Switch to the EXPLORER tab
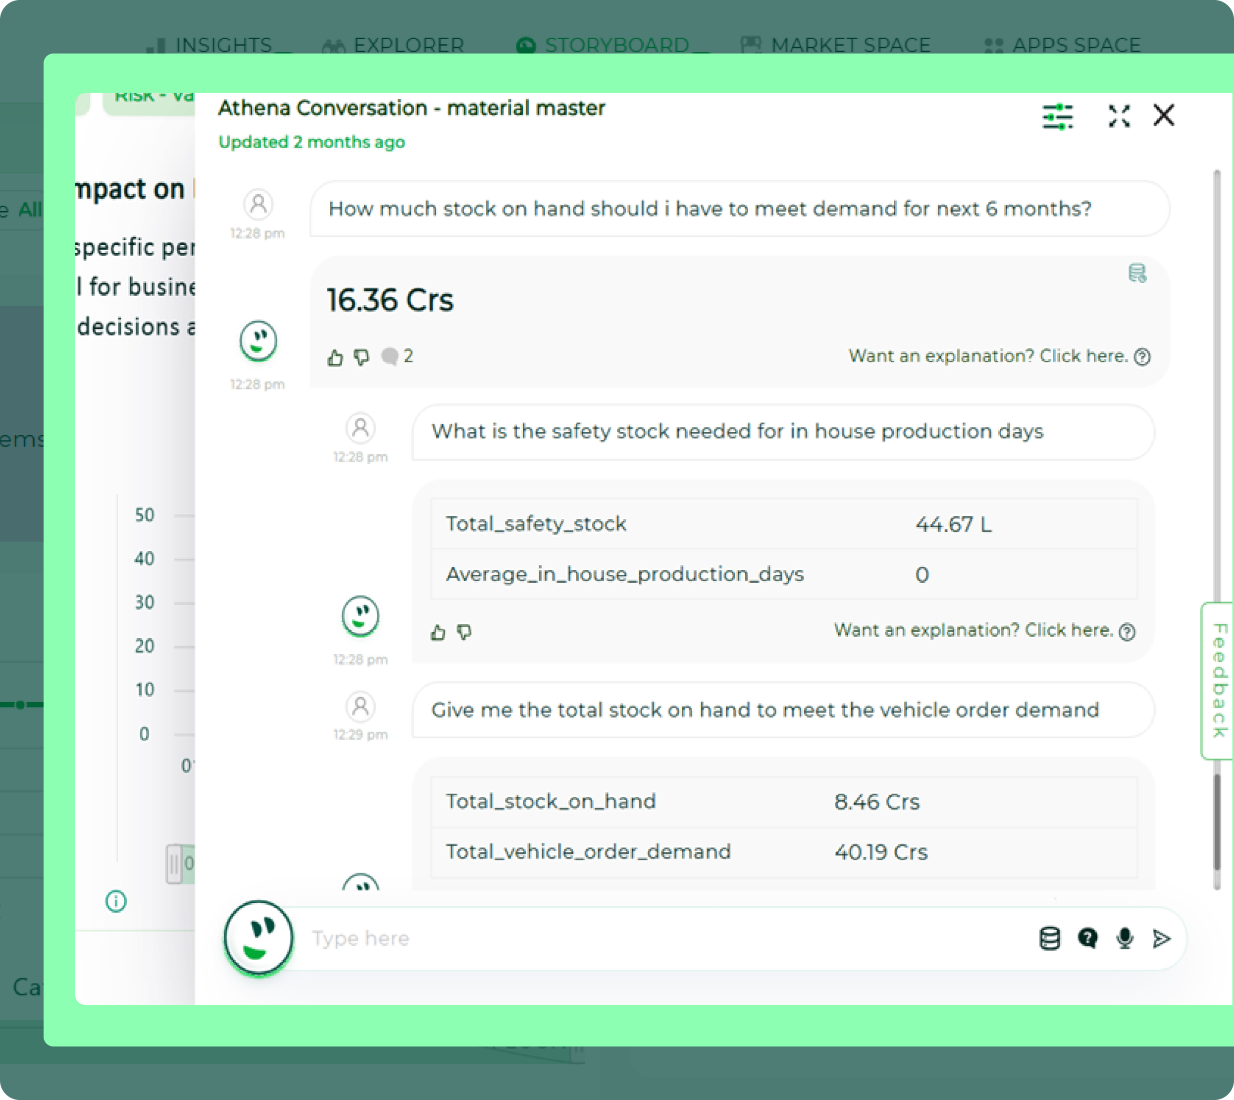 [x=393, y=45]
